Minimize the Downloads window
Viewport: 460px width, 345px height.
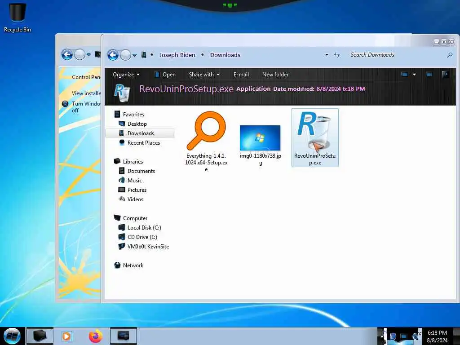click(x=436, y=42)
